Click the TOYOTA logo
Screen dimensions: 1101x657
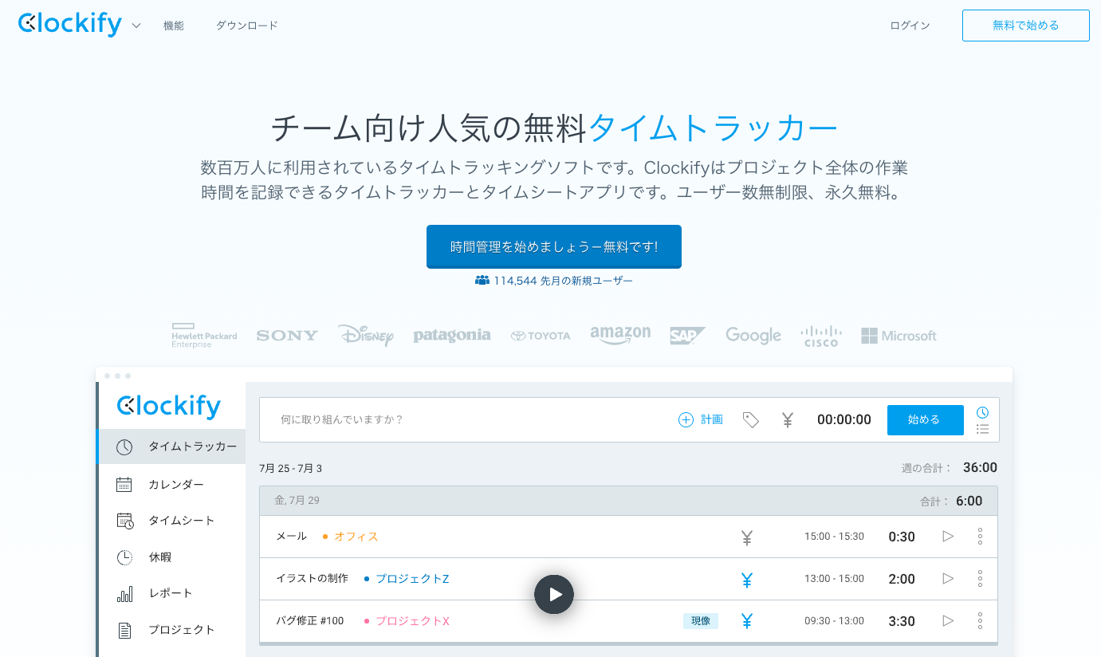pos(541,336)
